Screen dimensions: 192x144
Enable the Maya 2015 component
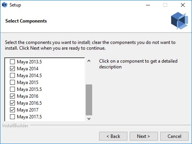click(12, 83)
